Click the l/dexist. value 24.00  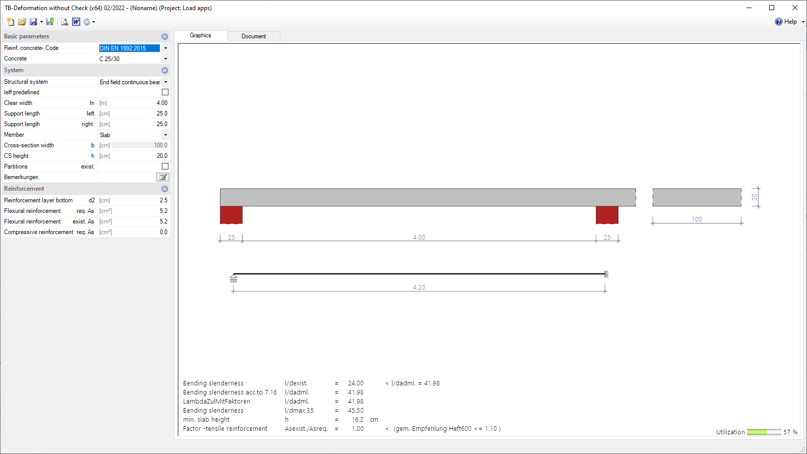[356, 383]
